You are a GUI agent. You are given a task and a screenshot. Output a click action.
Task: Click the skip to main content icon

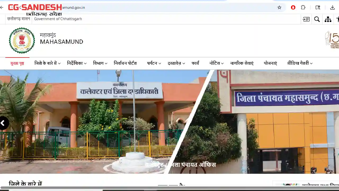pos(306,19)
